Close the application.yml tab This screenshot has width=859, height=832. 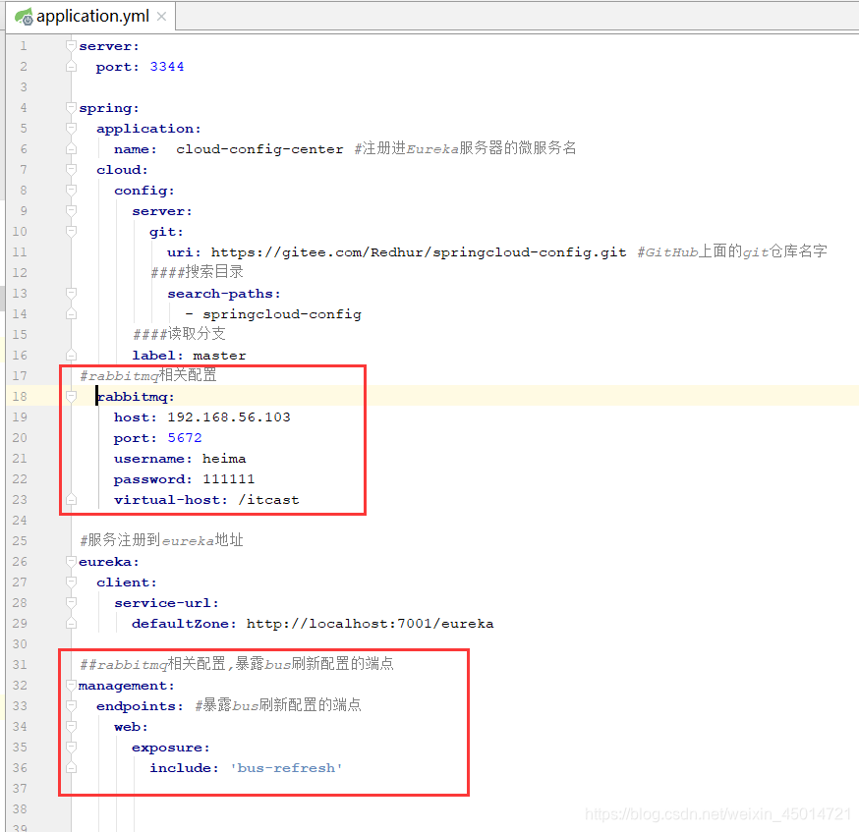point(161,17)
